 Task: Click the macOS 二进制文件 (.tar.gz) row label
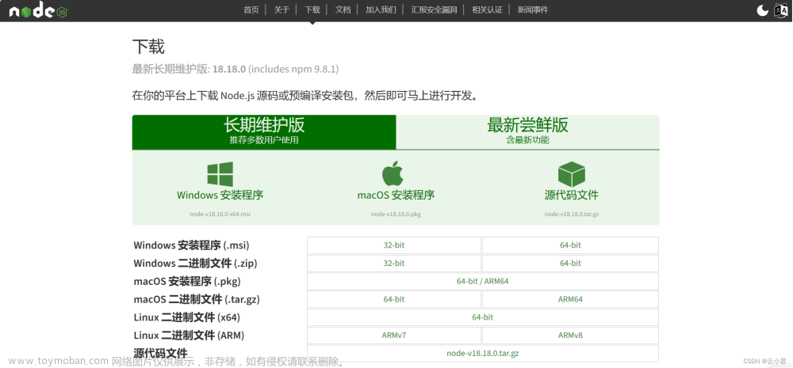point(197,299)
